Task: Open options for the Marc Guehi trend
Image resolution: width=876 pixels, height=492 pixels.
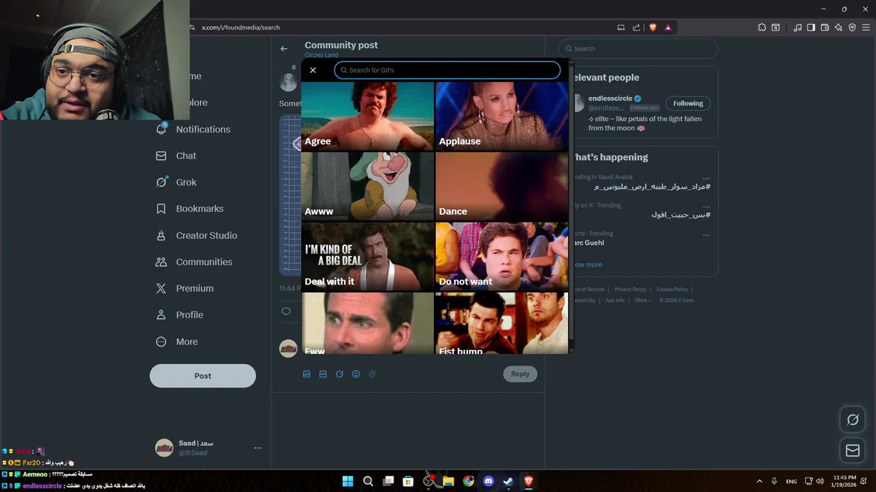Action: pyautogui.click(x=706, y=234)
